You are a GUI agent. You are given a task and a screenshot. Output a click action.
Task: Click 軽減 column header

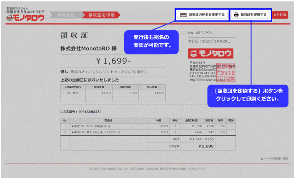pyautogui.click(x=231, y=120)
